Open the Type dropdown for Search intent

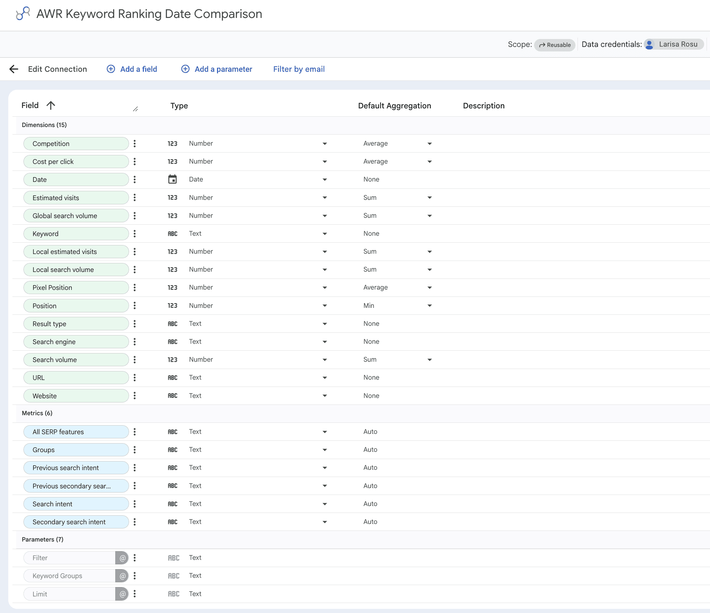(325, 504)
